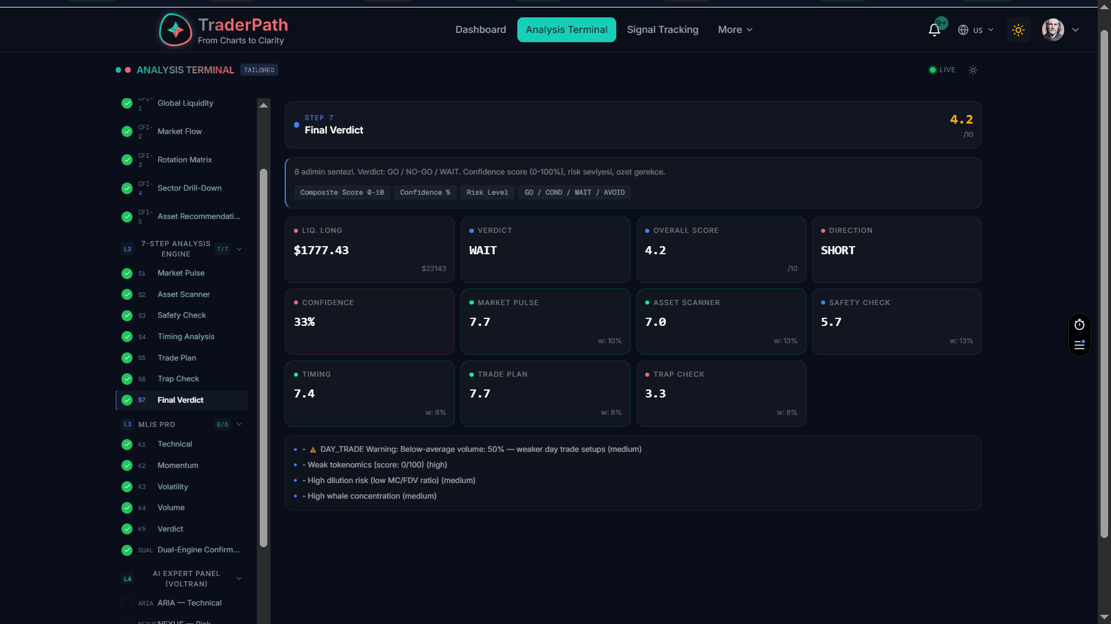Click the L3 level badge
This screenshot has height=624, width=1111.
[128, 424]
